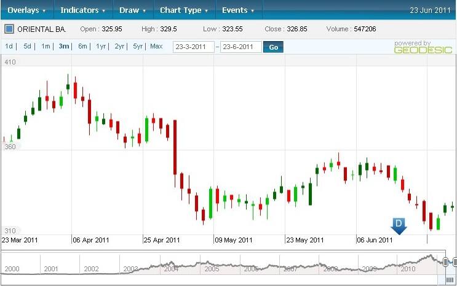Select the 1m time range

46,47
